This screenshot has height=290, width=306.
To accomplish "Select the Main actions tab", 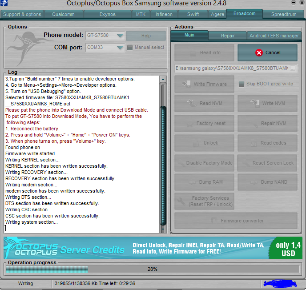I will point(189,35).
